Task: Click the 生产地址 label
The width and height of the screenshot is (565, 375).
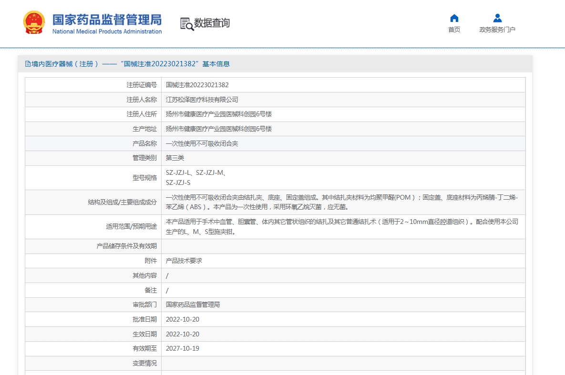Action: 144,129
